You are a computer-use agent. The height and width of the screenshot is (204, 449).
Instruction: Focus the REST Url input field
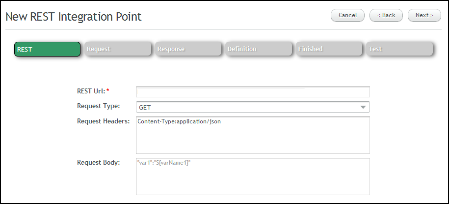tap(253, 92)
